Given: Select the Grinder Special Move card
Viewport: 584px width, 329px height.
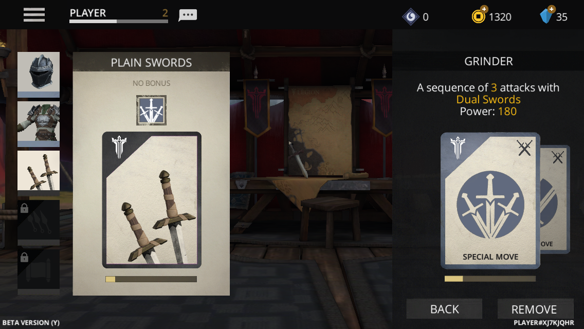Looking at the screenshot, I should click(x=490, y=200).
